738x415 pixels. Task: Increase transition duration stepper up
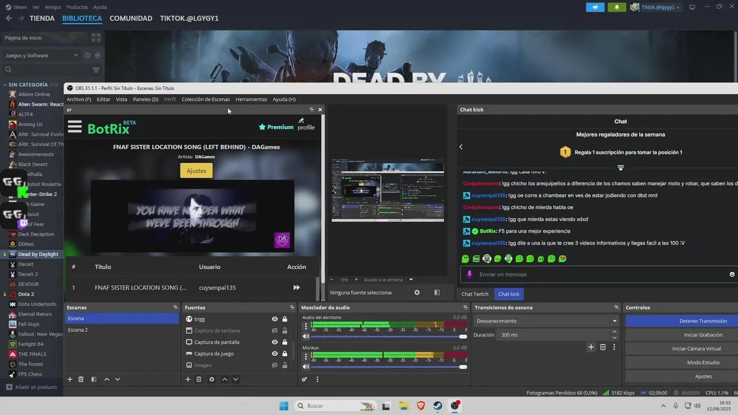[x=614, y=332]
